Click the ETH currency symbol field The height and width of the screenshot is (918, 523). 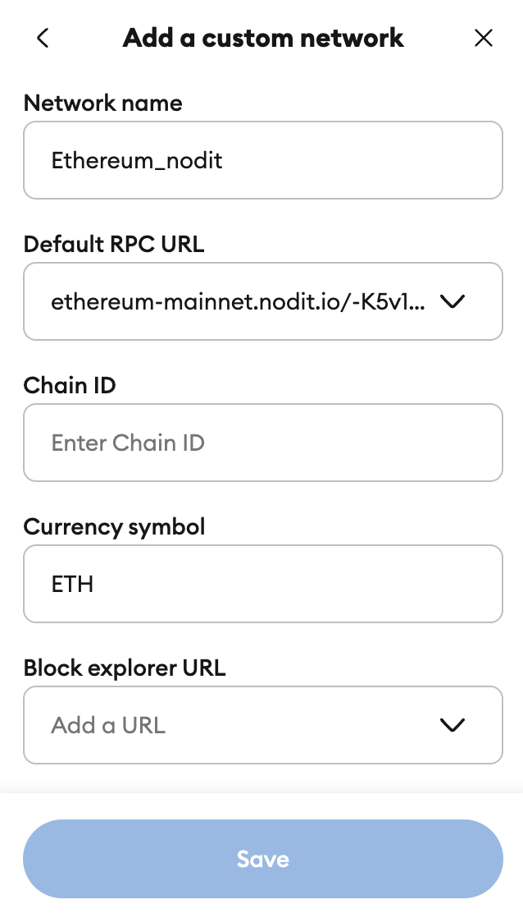262,584
